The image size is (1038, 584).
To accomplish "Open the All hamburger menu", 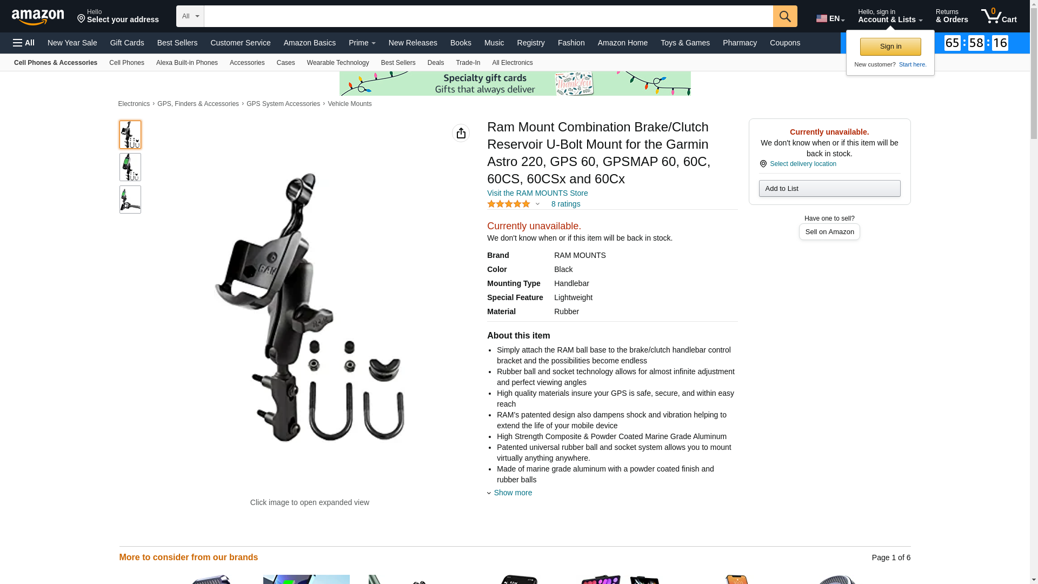I will 24,43.
